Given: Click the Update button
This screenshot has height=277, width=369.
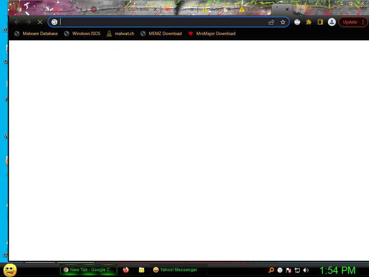Looking at the screenshot, I should click(350, 22).
